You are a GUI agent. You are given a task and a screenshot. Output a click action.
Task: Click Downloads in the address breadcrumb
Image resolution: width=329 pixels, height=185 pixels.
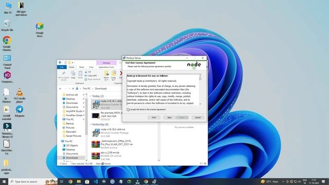pyautogui.click(x=101, y=89)
